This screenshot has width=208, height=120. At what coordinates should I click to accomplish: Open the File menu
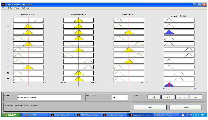click(4, 8)
